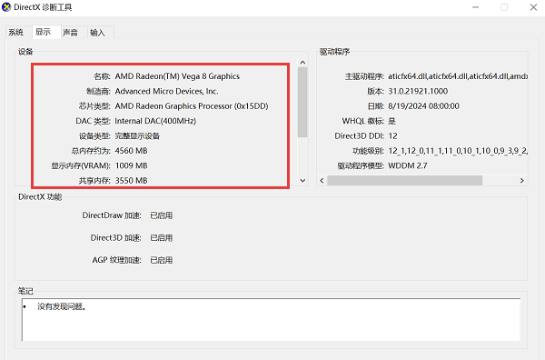The image size is (545, 360).
Task: Click the notes text box
Action: (x=271, y=319)
